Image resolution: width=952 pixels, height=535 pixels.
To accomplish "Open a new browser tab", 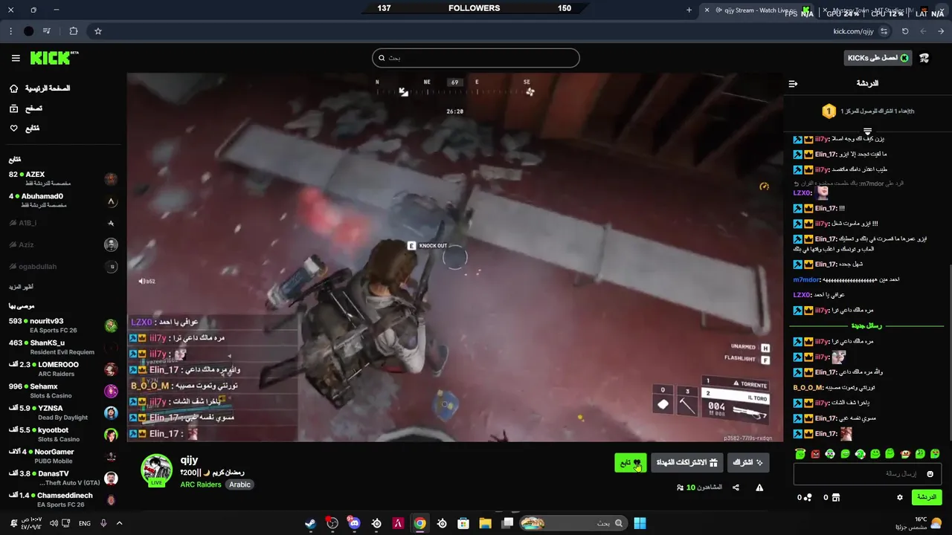I will click(689, 10).
